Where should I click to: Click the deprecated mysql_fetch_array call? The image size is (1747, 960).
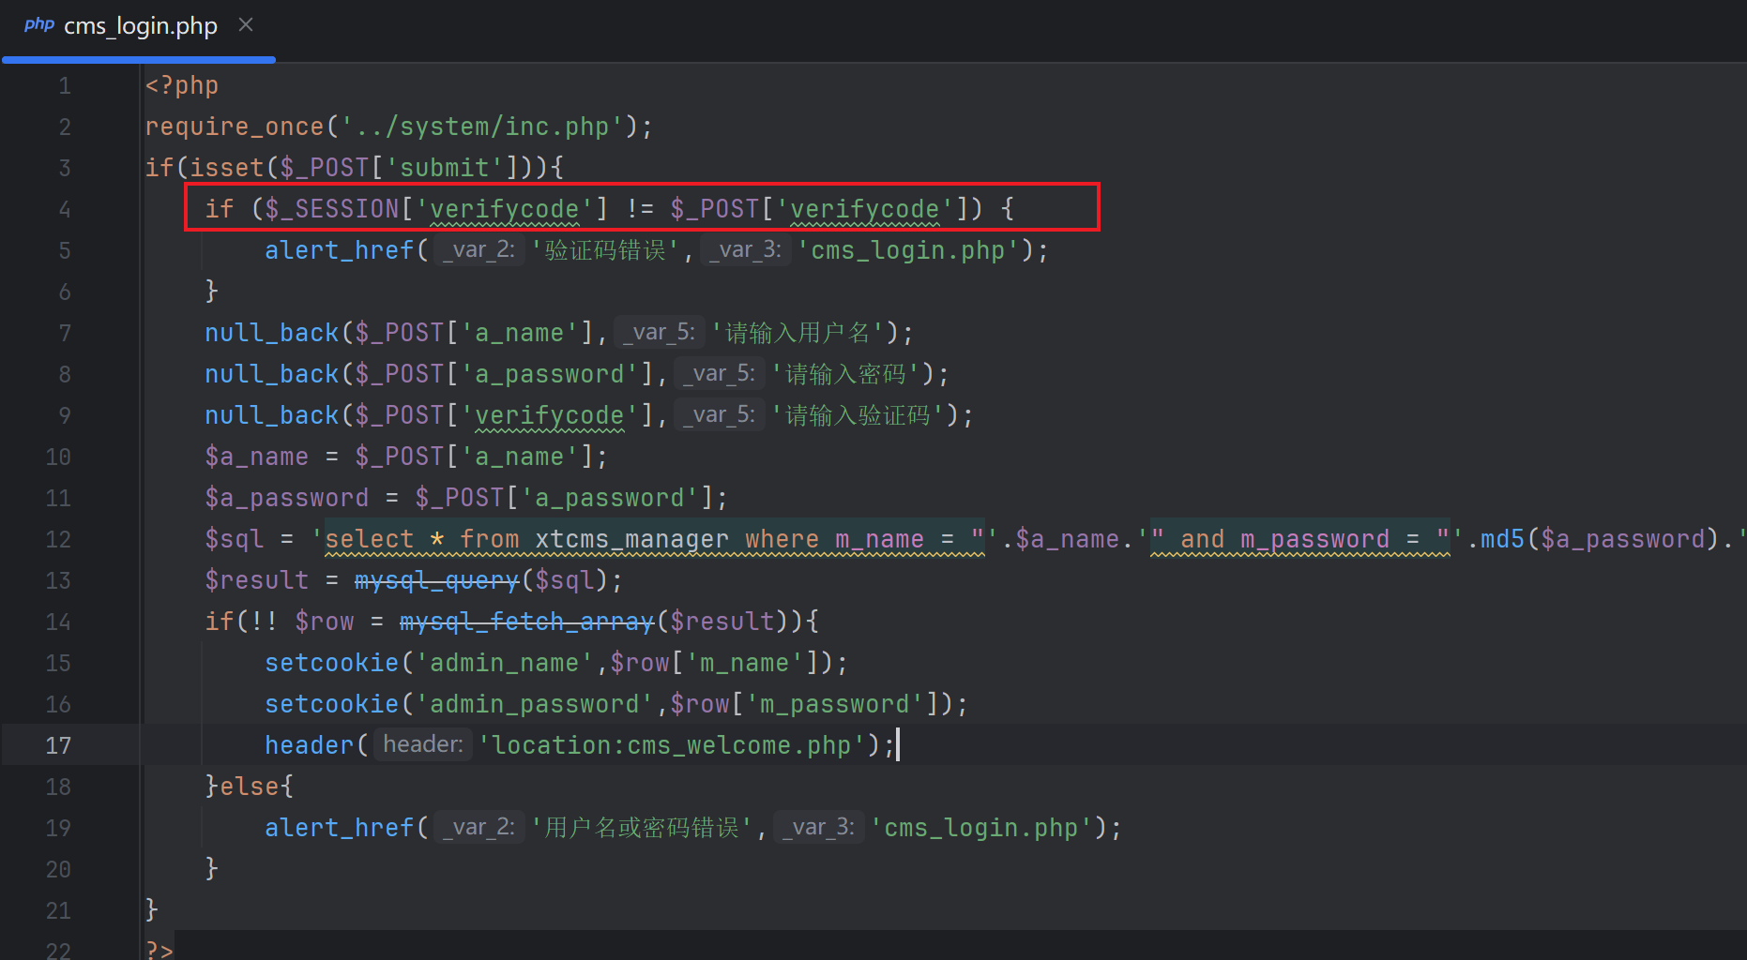pos(527,622)
